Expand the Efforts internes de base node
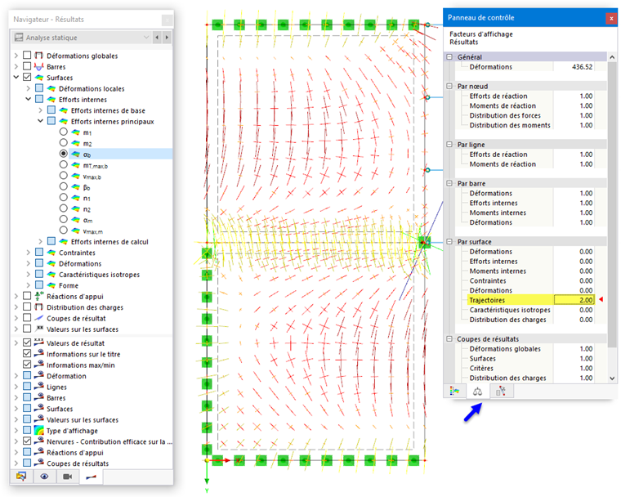 point(40,110)
